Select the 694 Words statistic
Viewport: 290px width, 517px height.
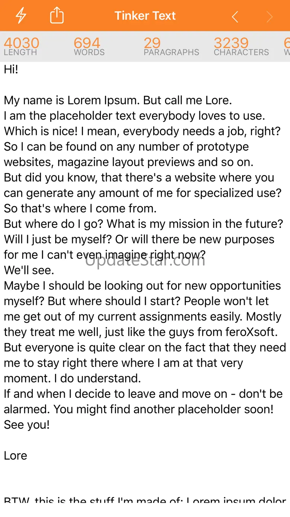89,47
